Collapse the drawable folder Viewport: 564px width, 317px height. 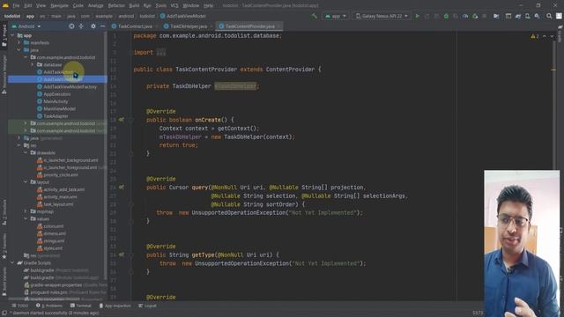pos(26,152)
